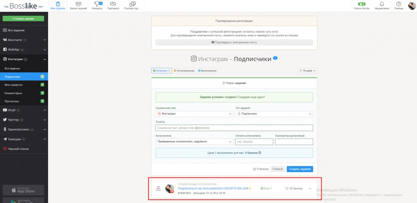This screenshot has height=203, width=417.
Task: Switch to Остановленные tab
Action: (184, 71)
